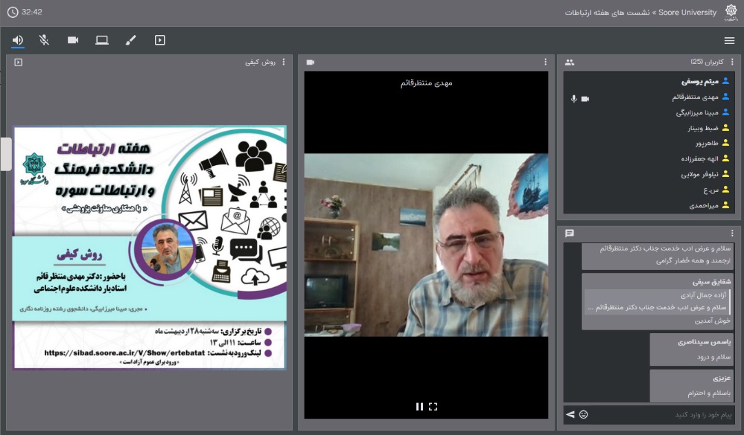744x435 pixels.
Task: Click chat message from یاسمن سیدناصری
Action: pyautogui.click(x=692, y=350)
